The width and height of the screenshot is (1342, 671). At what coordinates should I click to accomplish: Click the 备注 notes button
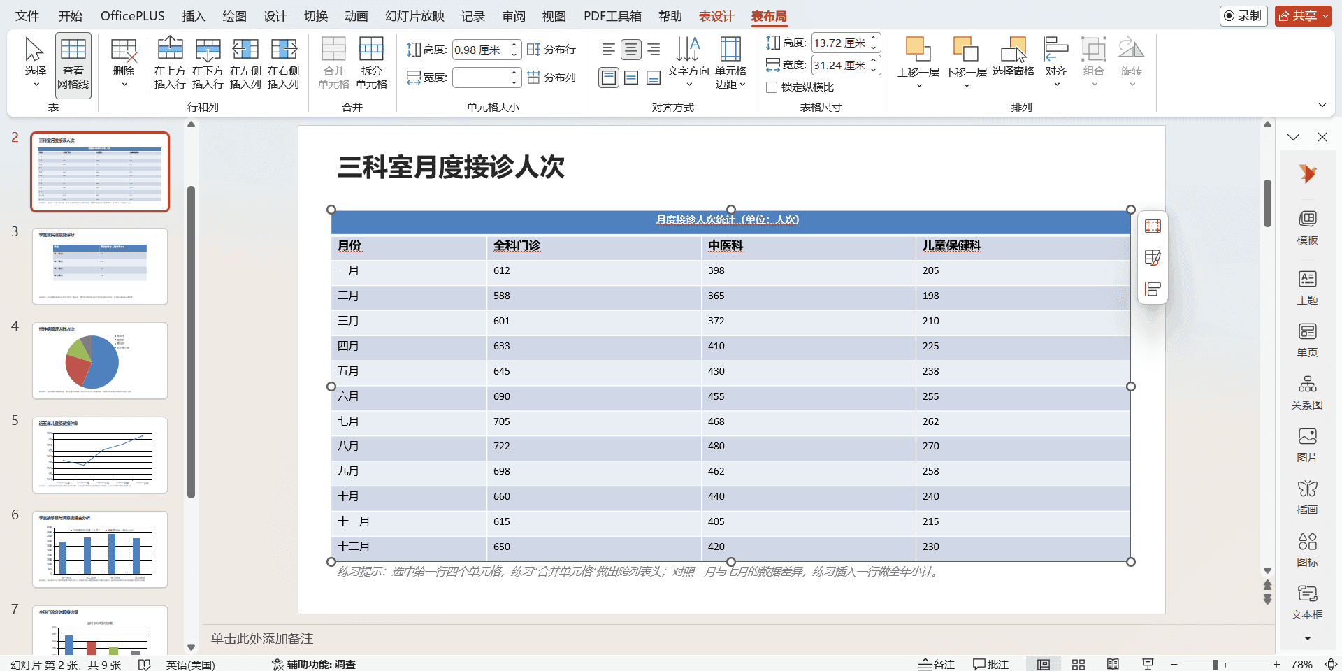click(937, 664)
